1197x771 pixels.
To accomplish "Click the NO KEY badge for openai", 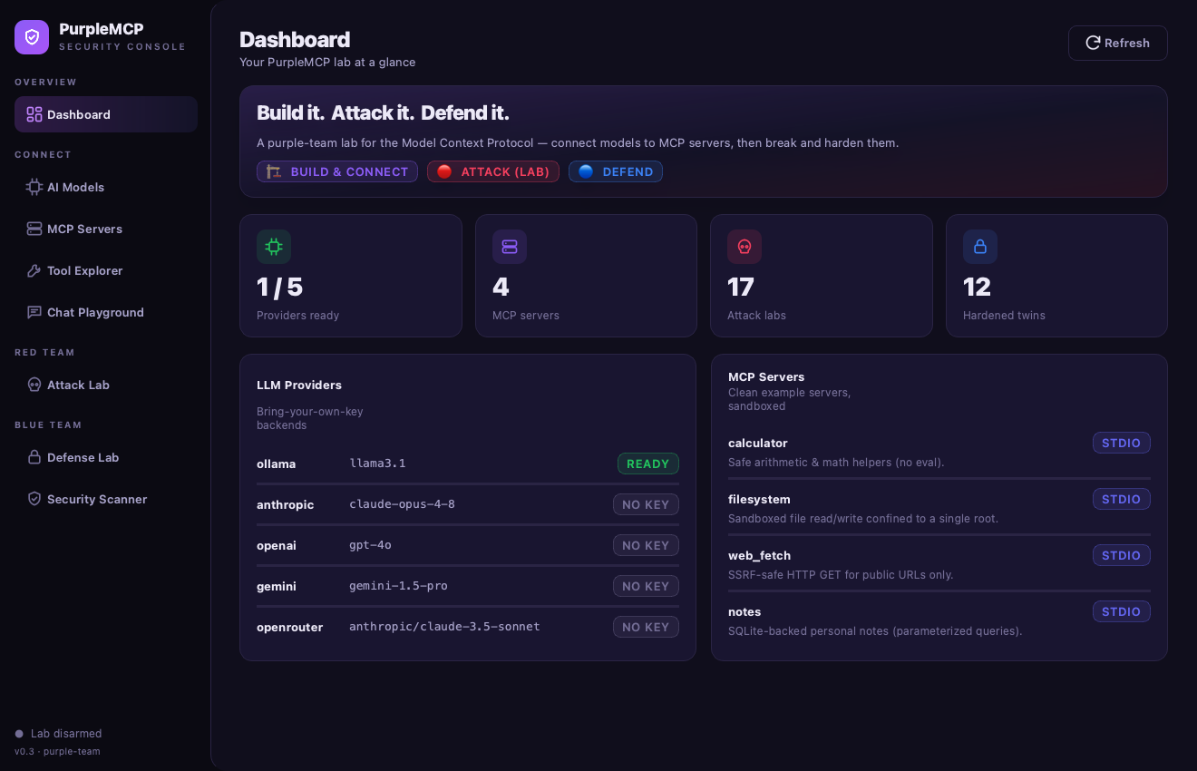I will coord(646,545).
